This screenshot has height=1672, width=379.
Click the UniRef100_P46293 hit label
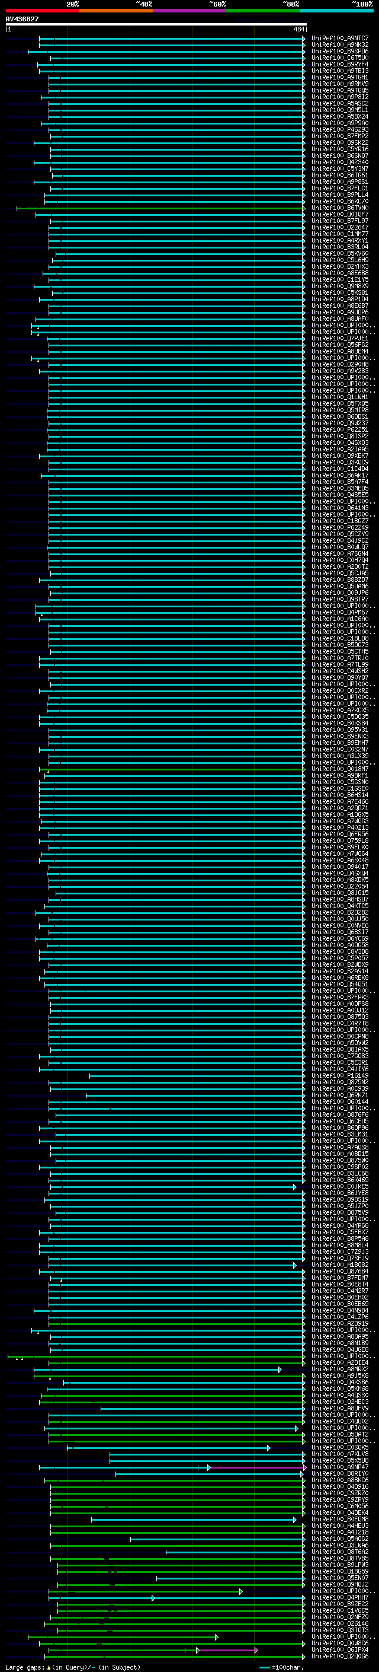[x=339, y=130]
